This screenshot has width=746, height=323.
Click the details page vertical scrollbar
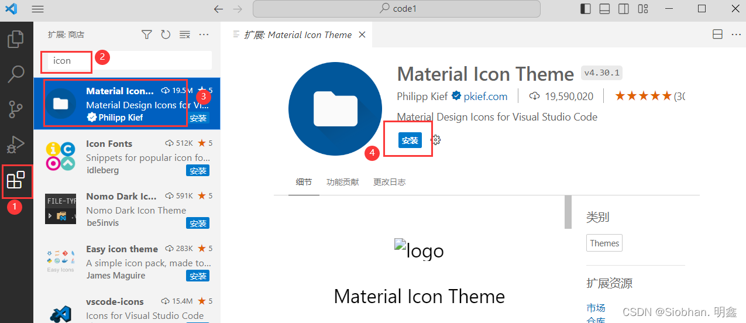click(x=567, y=212)
